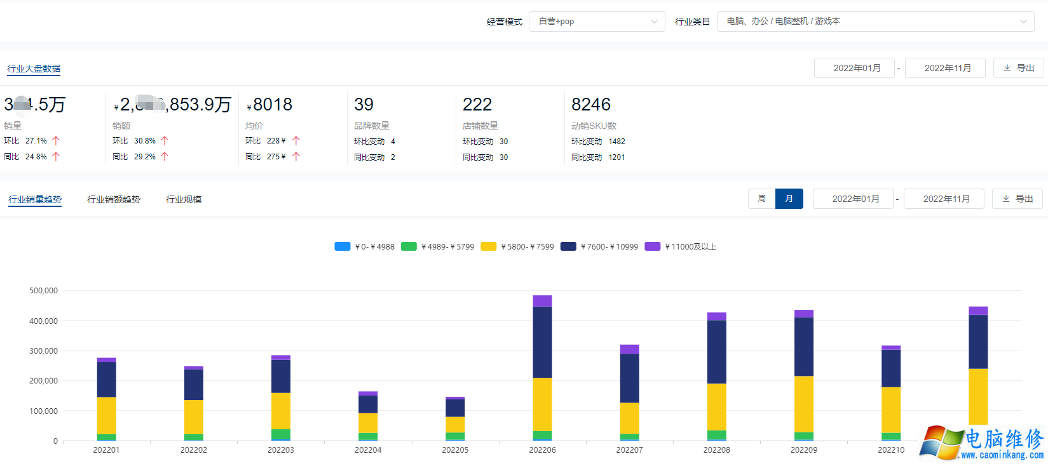1048x466 pixels.
Task: Click the 销额 环比 30.8% up arrow
Action: point(165,141)
